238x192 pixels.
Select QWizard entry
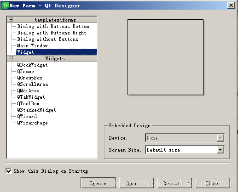pyautogui.click(x=27, y=116)
